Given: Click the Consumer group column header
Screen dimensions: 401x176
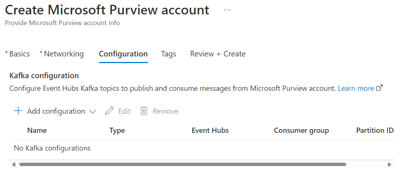Looking at the screenshot, I should pos(301,130).
